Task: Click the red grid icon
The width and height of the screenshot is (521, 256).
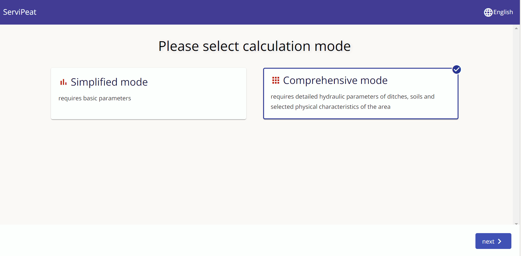Action: click(276, 81)
